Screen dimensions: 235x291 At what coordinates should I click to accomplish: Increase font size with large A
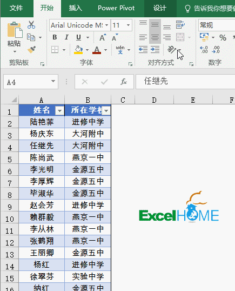(x=103, y=37)
